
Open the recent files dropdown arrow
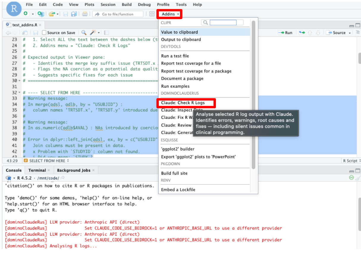point(58,14)
